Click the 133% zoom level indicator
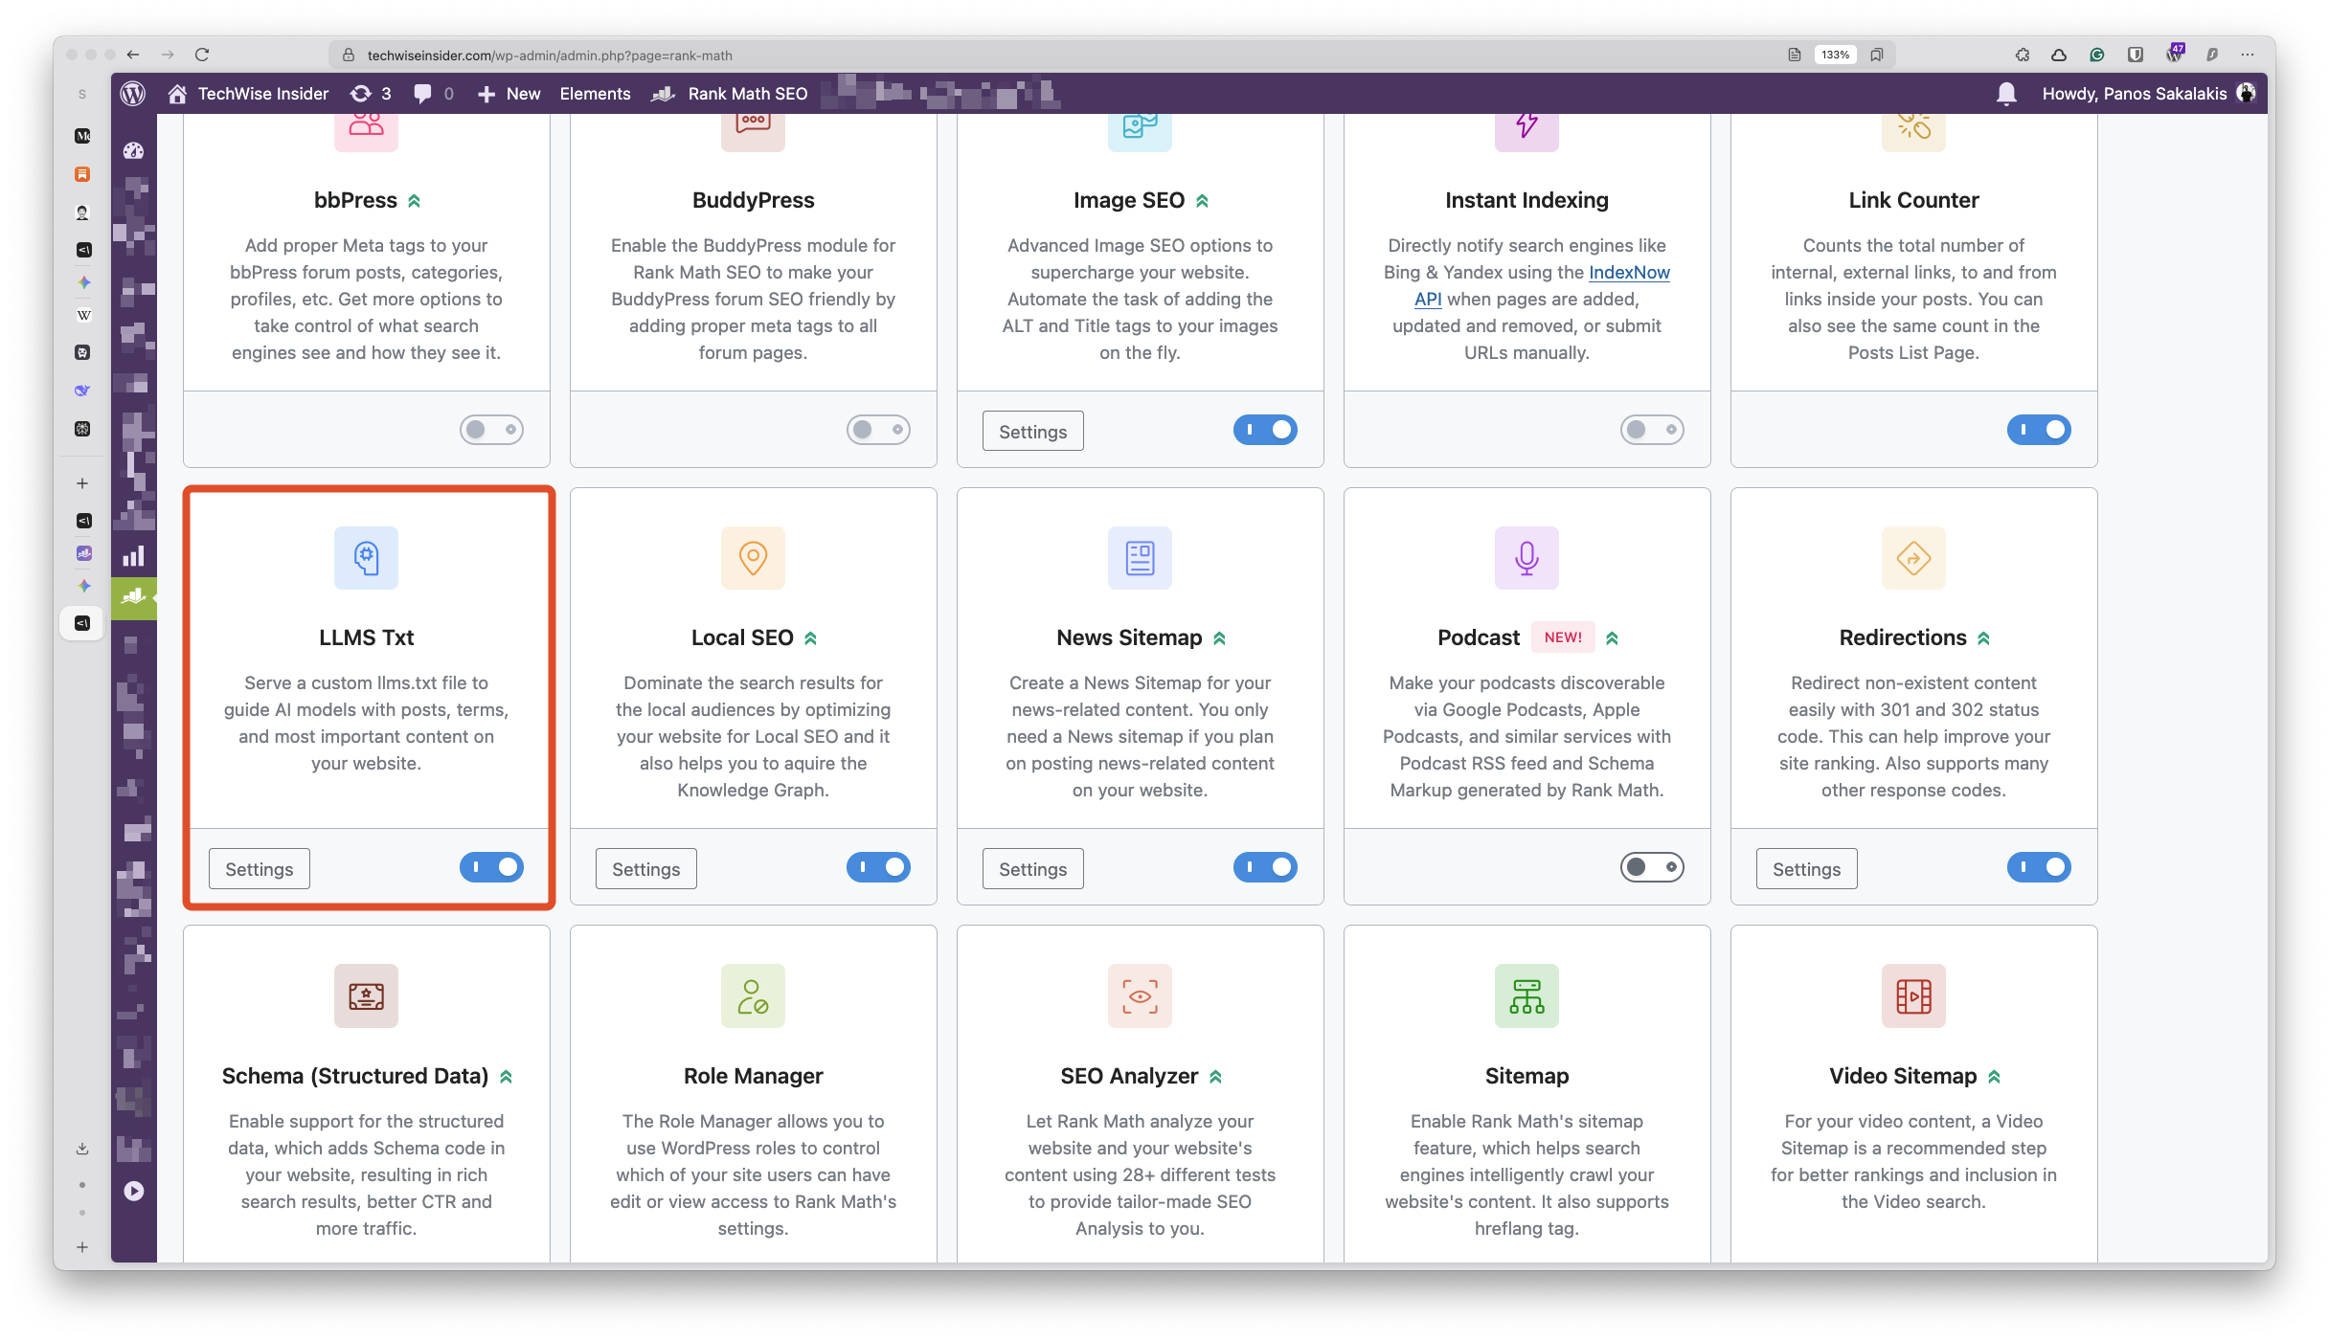The height and width of the screenshot is (1341, 2329). click(1835, 55)
